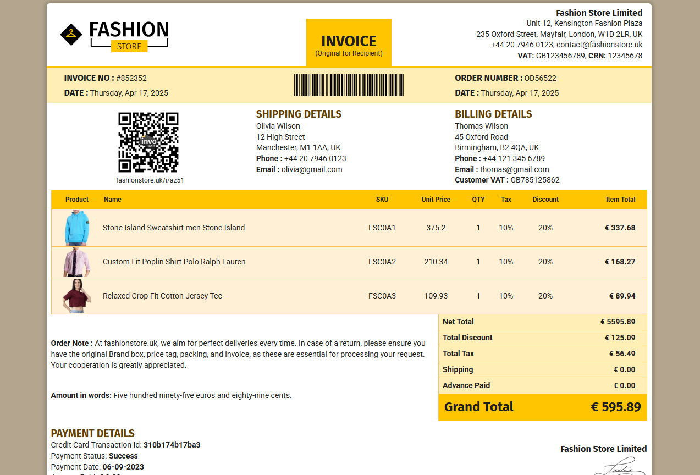
Task: Click item total € 168.27
Action: (x=620, y=262)
